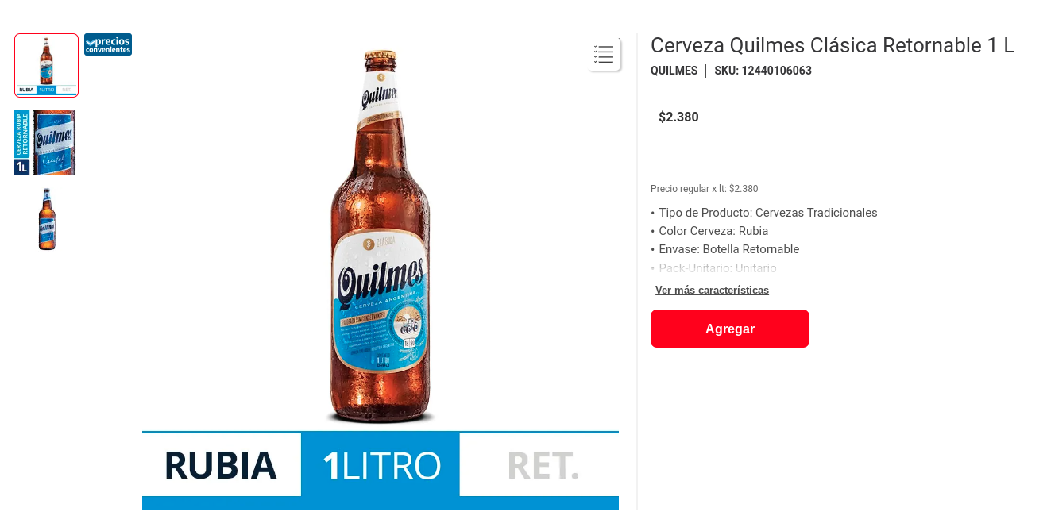Click the blue 1LITRO banner segment
Viewport: 1047px width, 531px height.
[x=381, y=466]
